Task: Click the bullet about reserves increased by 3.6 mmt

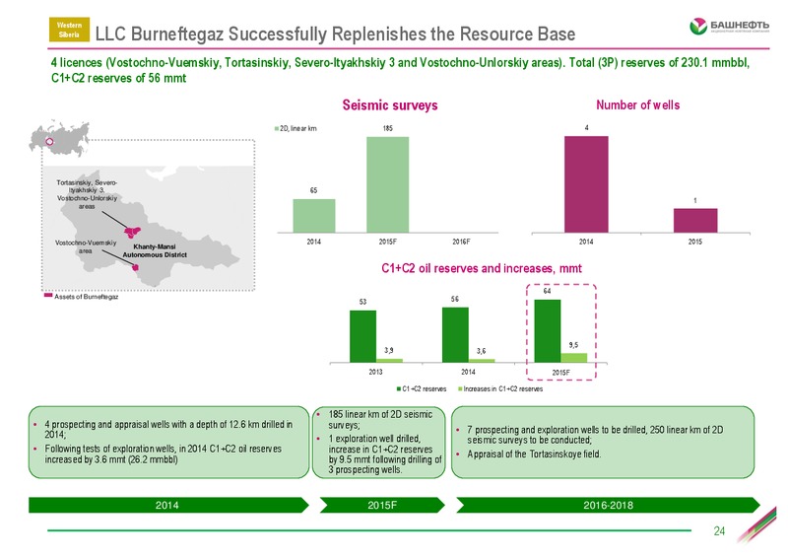Action: coord(163,453)
